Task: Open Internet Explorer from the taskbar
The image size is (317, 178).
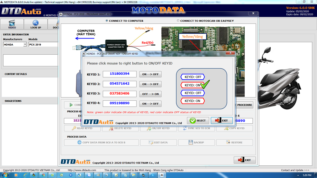Action: [25, 175]
